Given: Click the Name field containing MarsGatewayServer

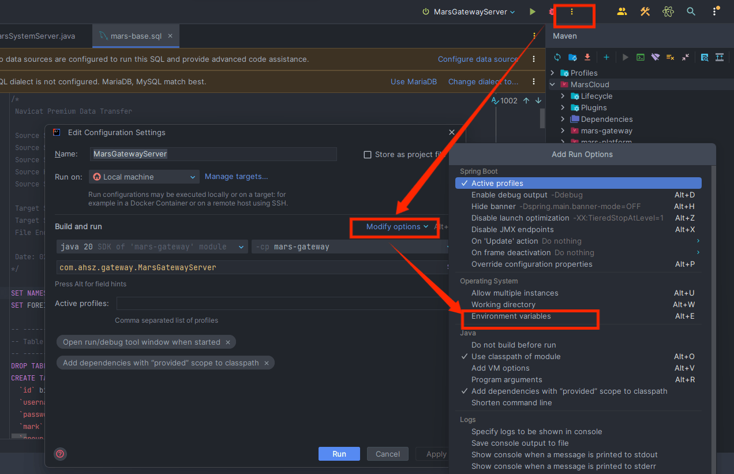Looking at the screenshot, I should [x=214, y=154].
